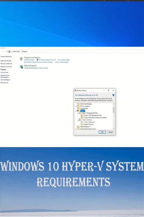Click How to install a program link
Image resolution: width=144 pixels, height=217 pixels.
click(x=62, y=62)
